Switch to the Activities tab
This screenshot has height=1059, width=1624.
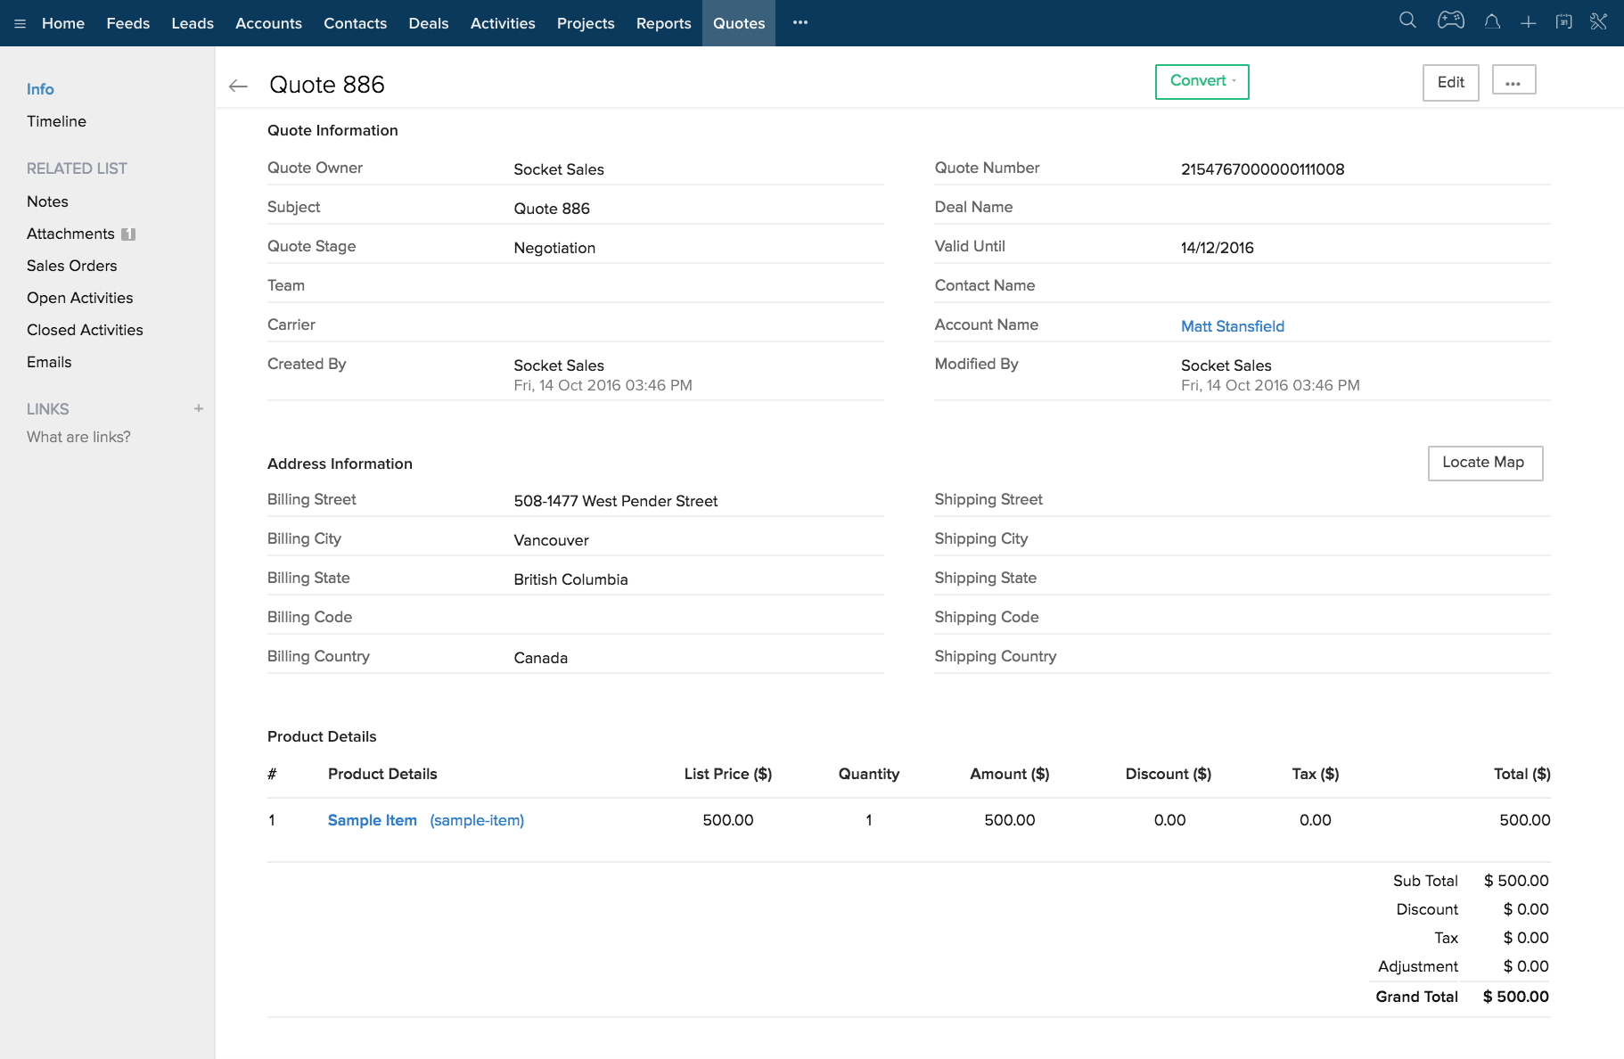click(x=503, y=23)
